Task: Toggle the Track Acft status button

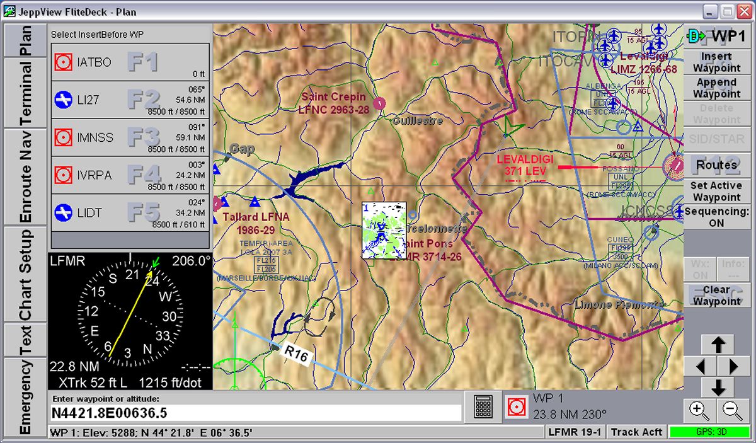Action: coord(636,432)
